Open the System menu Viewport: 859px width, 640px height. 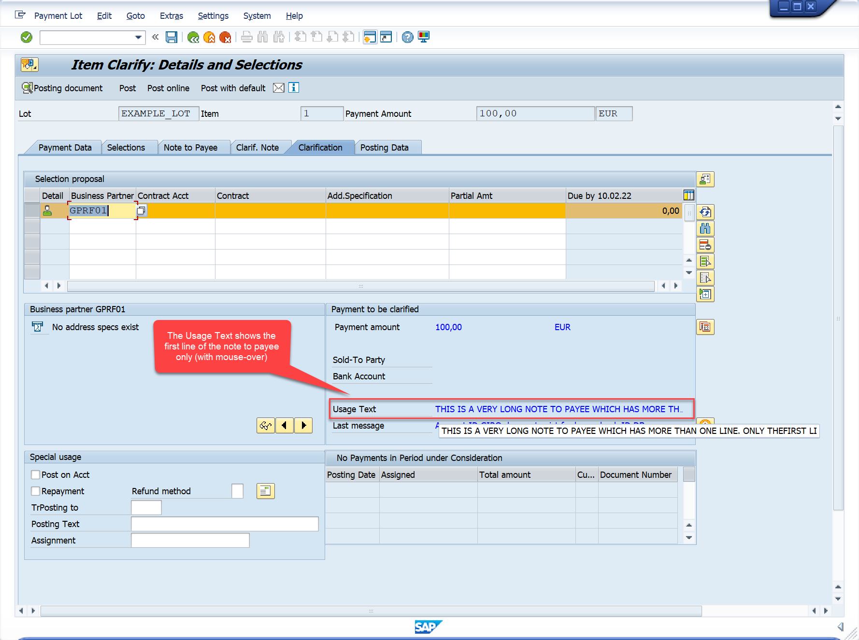pos(257,16)
